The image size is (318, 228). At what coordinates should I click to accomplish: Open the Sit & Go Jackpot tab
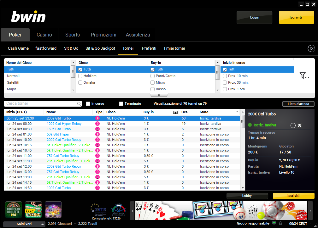tap(100, 48)
